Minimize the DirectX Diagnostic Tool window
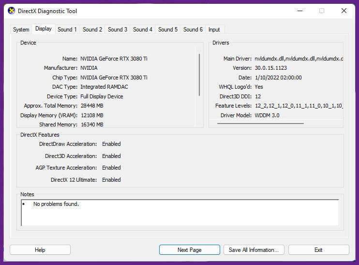359x265 pixels. point(300,11)
